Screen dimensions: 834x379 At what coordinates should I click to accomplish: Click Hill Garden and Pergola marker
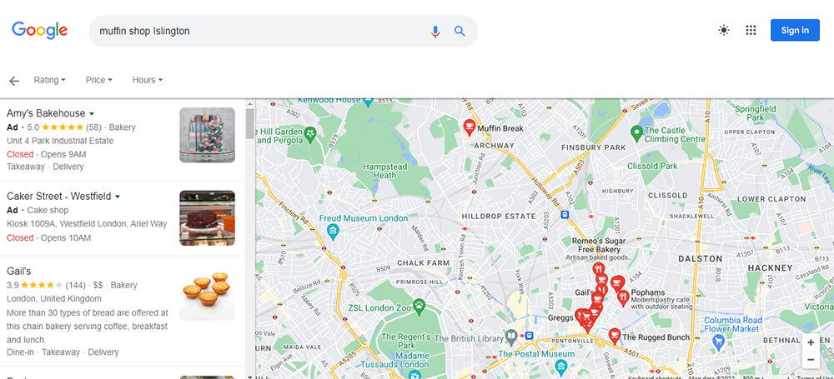pos(310,132)
